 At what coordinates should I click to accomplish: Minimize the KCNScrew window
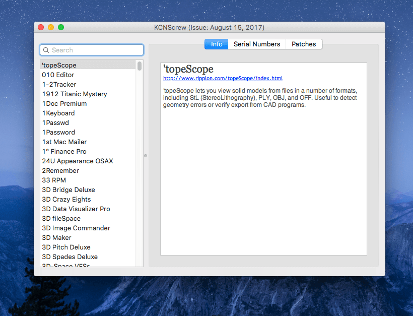tap(51, 27)
